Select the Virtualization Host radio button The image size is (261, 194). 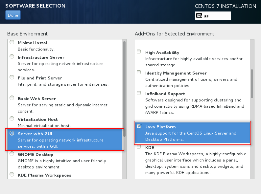point(12,119)
